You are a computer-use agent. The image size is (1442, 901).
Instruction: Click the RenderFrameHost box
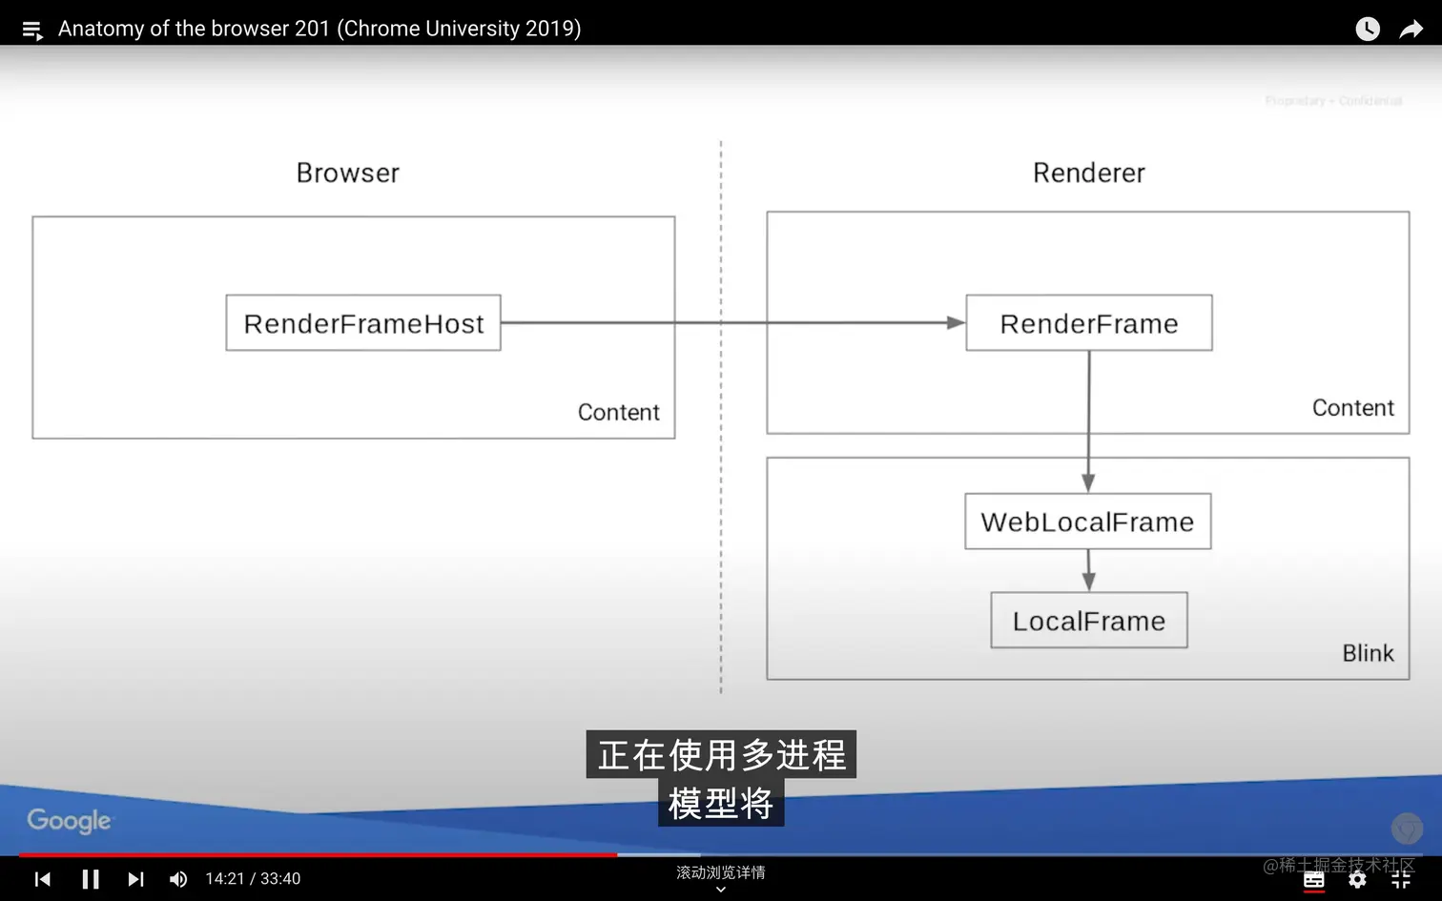pos(363,323)
